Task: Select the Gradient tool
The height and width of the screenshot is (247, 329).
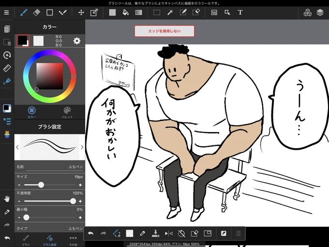Action: 138,13
